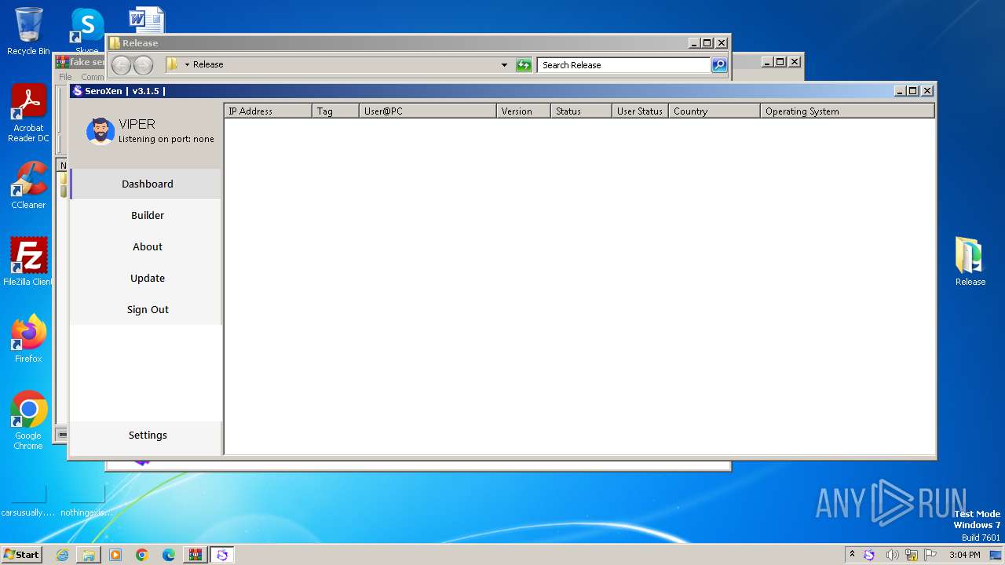Open the Start menu

pyautogui.click(x=22, y=554)
